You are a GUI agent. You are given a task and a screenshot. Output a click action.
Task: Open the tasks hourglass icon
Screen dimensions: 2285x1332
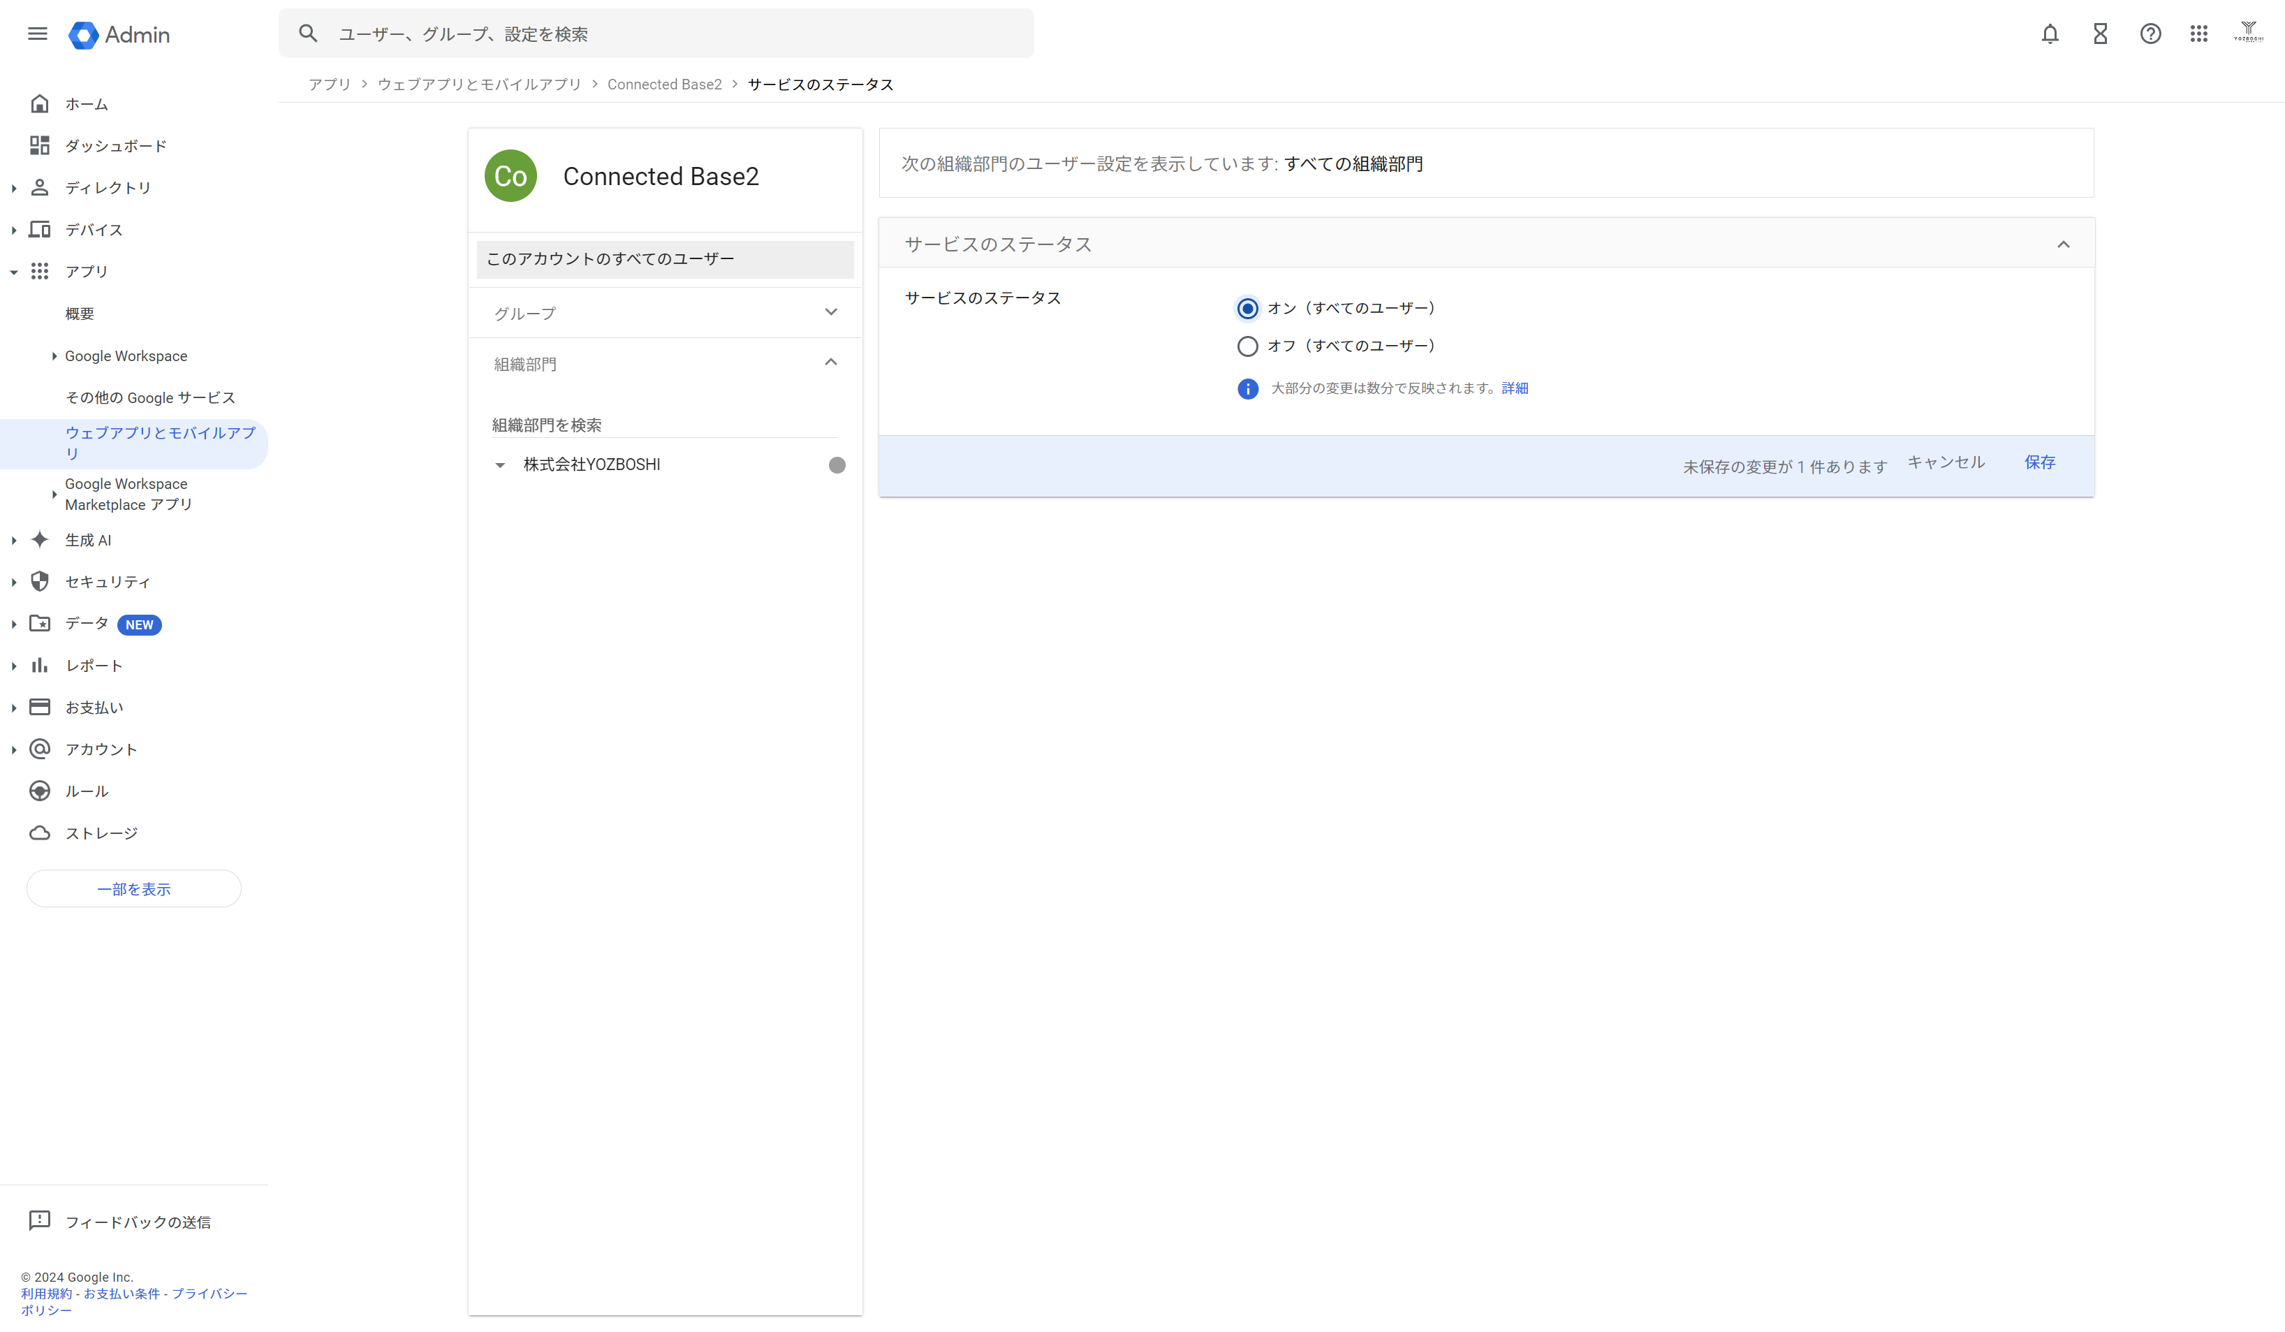coord(2100,34)
